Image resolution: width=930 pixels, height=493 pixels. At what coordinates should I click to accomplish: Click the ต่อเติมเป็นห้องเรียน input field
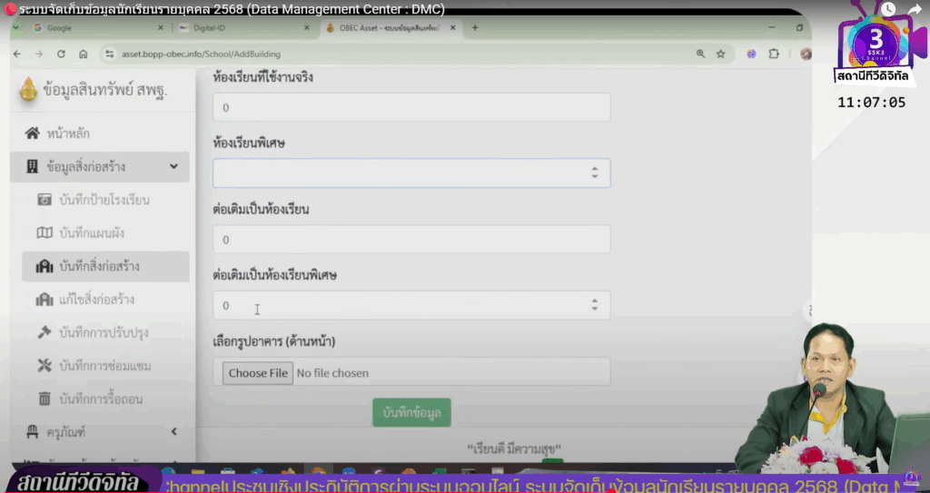click(411, 240)
